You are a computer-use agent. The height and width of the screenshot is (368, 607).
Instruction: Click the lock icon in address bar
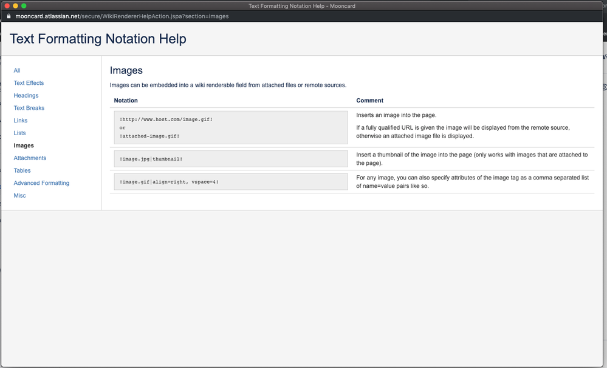9,16
